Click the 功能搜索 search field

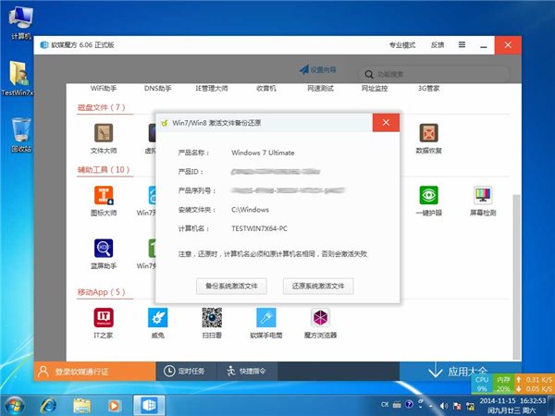tap(435, 74)
